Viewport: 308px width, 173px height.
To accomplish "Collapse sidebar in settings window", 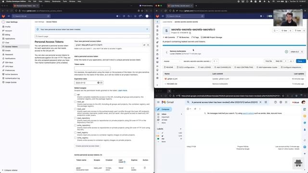I will (10, 170).
